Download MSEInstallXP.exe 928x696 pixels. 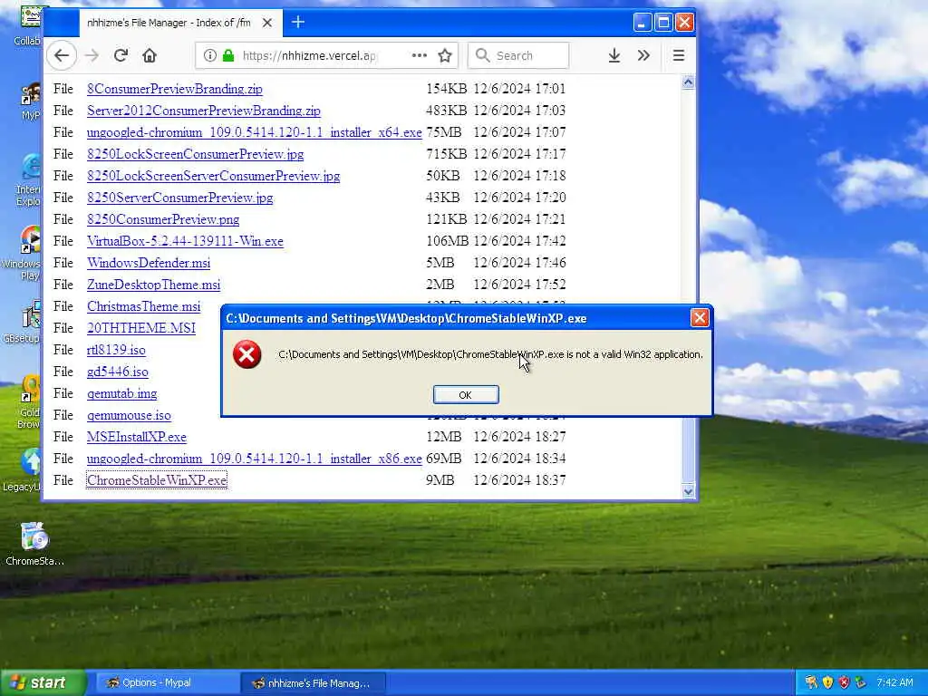(x=137, y=437)
